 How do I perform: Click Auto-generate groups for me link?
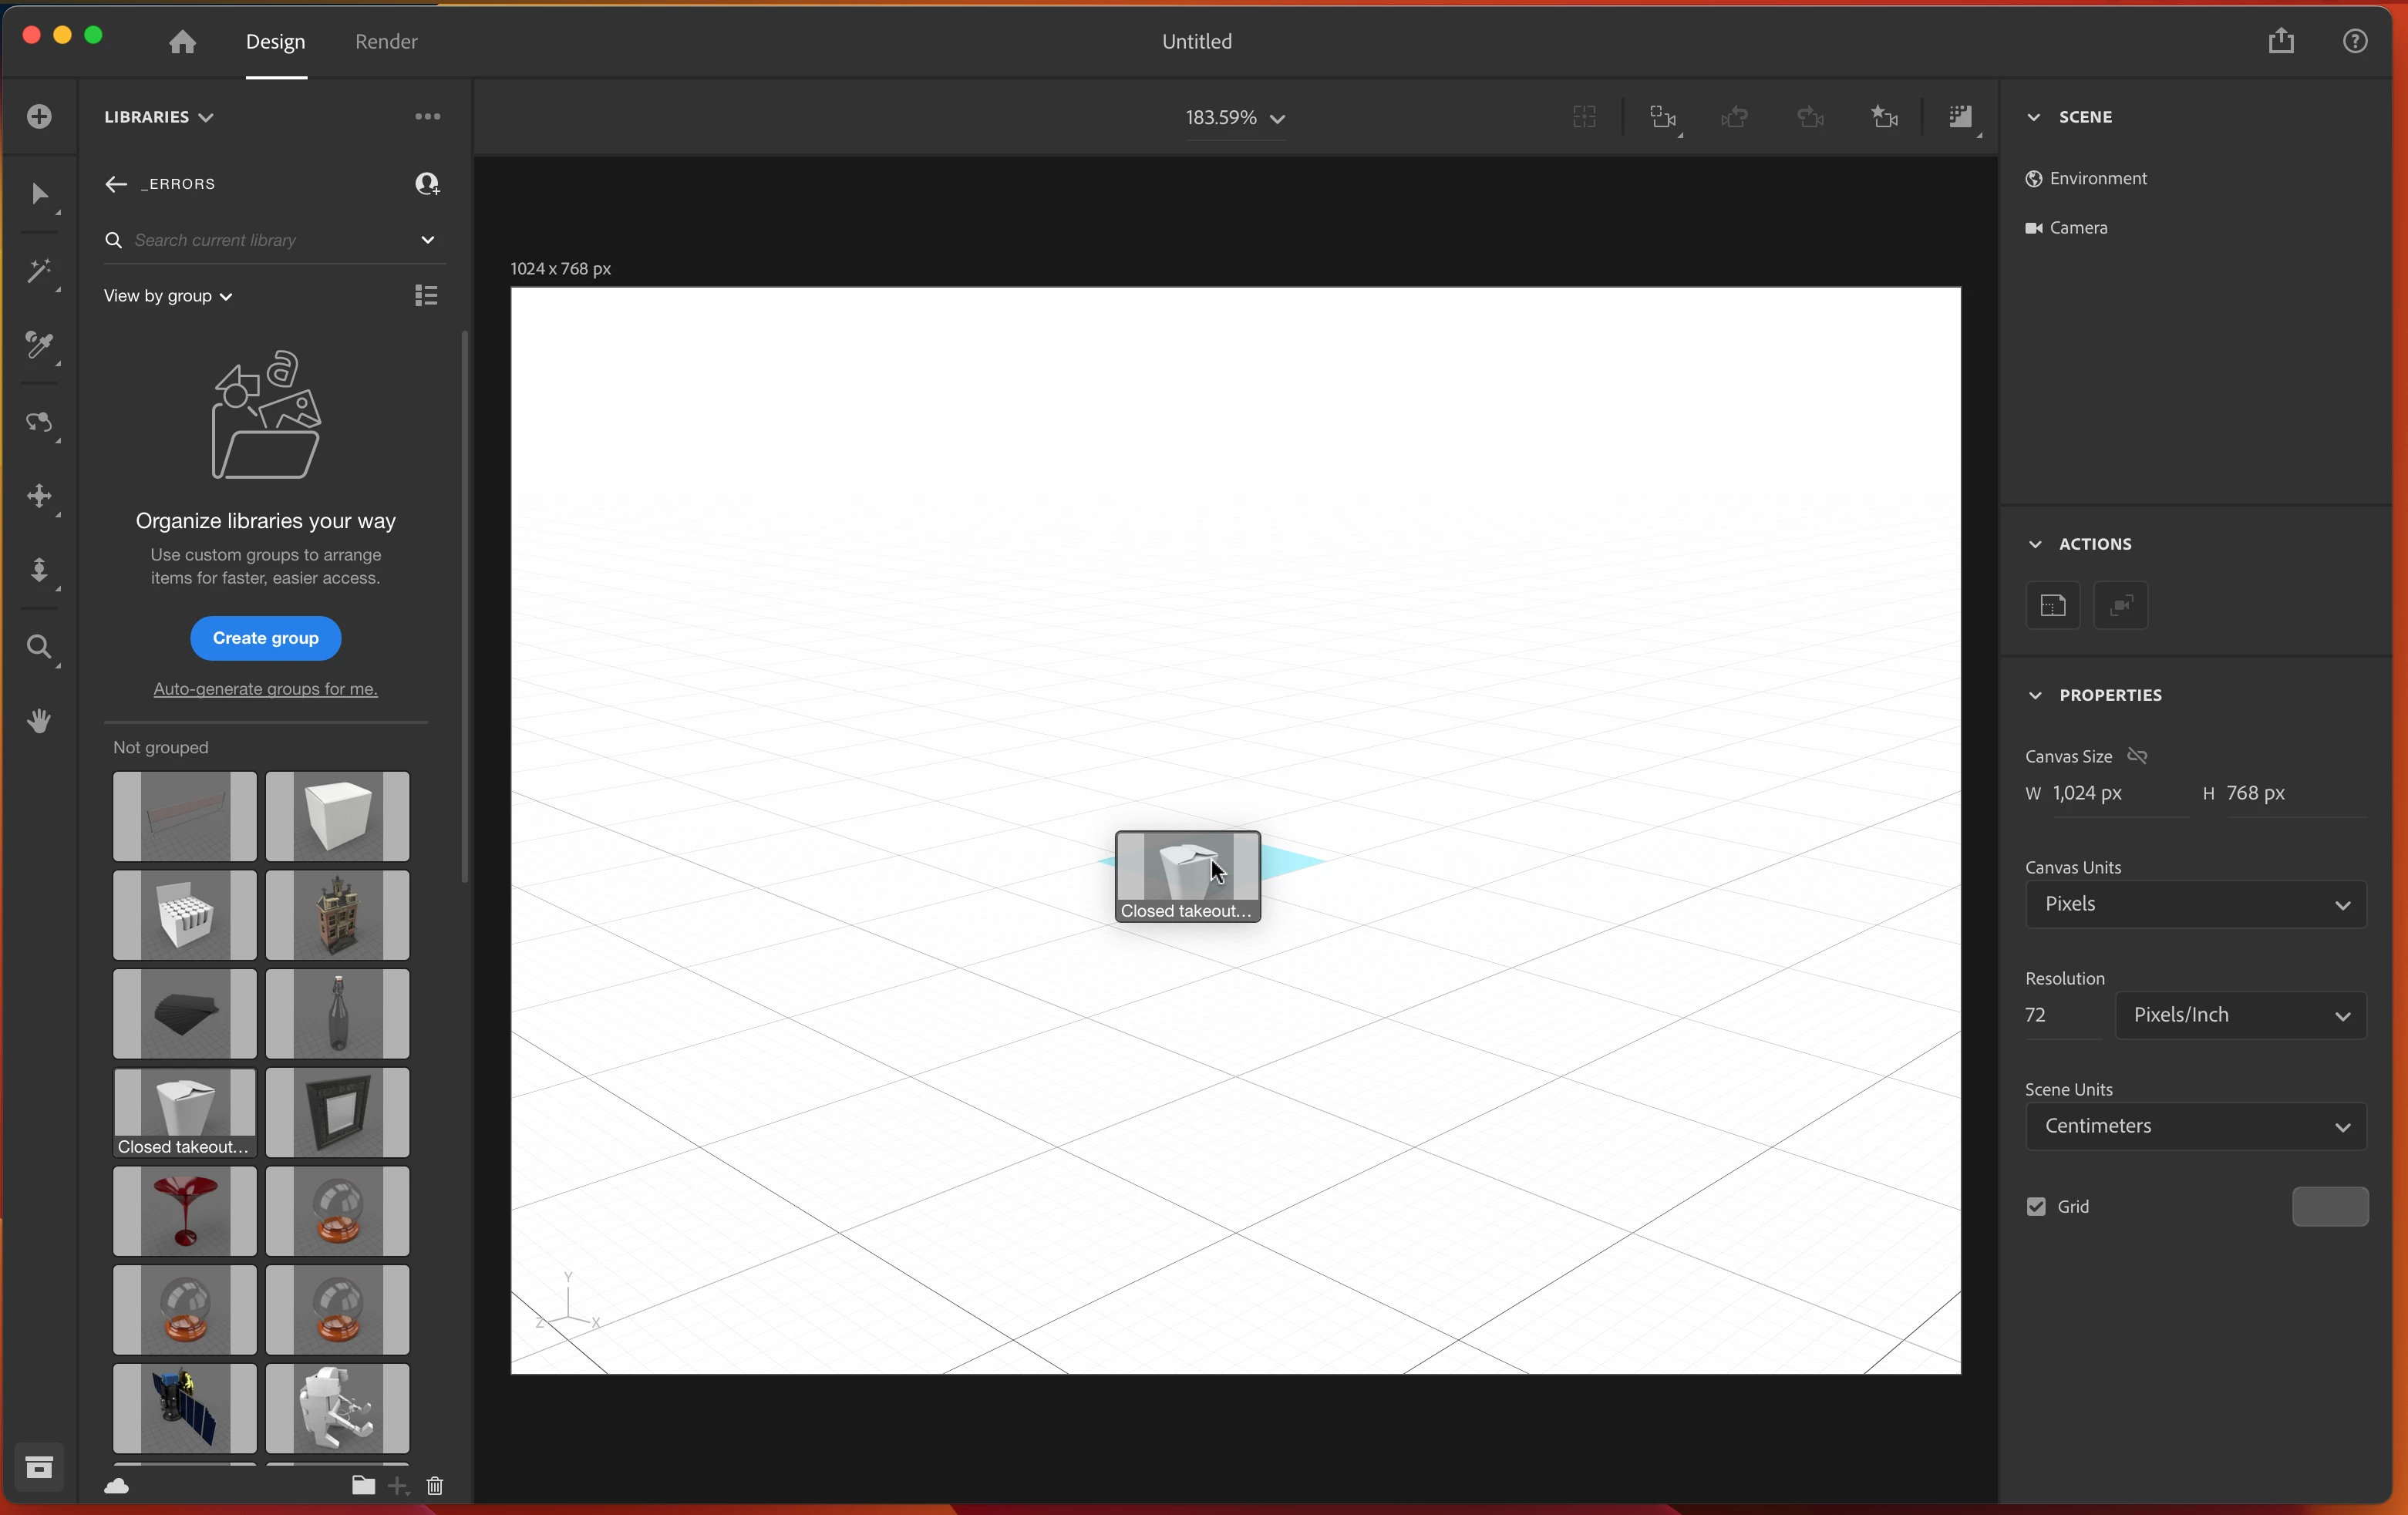(x=266, y=689)
